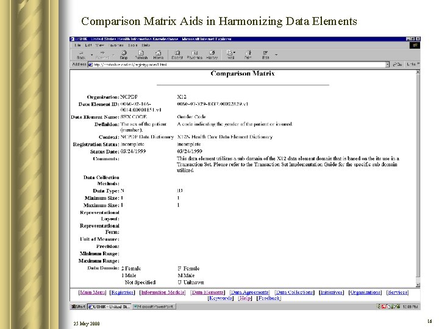Click the page scrollbar down arrow
The width and height of the screenshot is (439, 329).
click(418, 285)
